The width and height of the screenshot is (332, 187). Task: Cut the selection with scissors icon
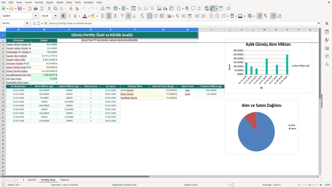click(x=49, y=9)
